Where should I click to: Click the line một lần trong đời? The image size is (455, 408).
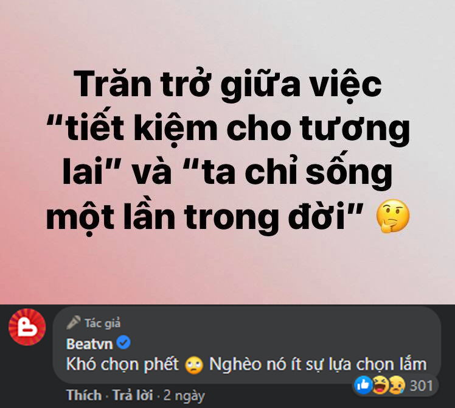click(x=204, y=217)
